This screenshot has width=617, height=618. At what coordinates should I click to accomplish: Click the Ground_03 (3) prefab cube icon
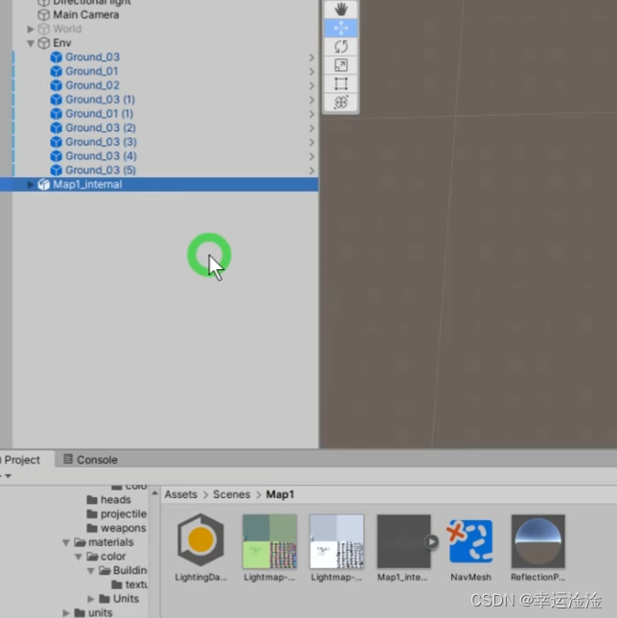pyautogui.click(x=56, y=142)
